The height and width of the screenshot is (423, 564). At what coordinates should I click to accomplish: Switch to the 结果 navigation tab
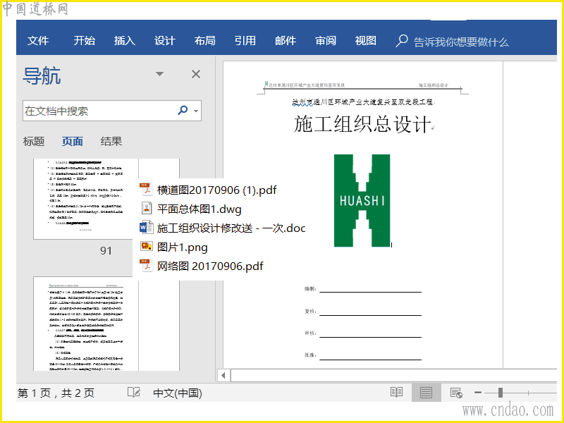point(111,141)
